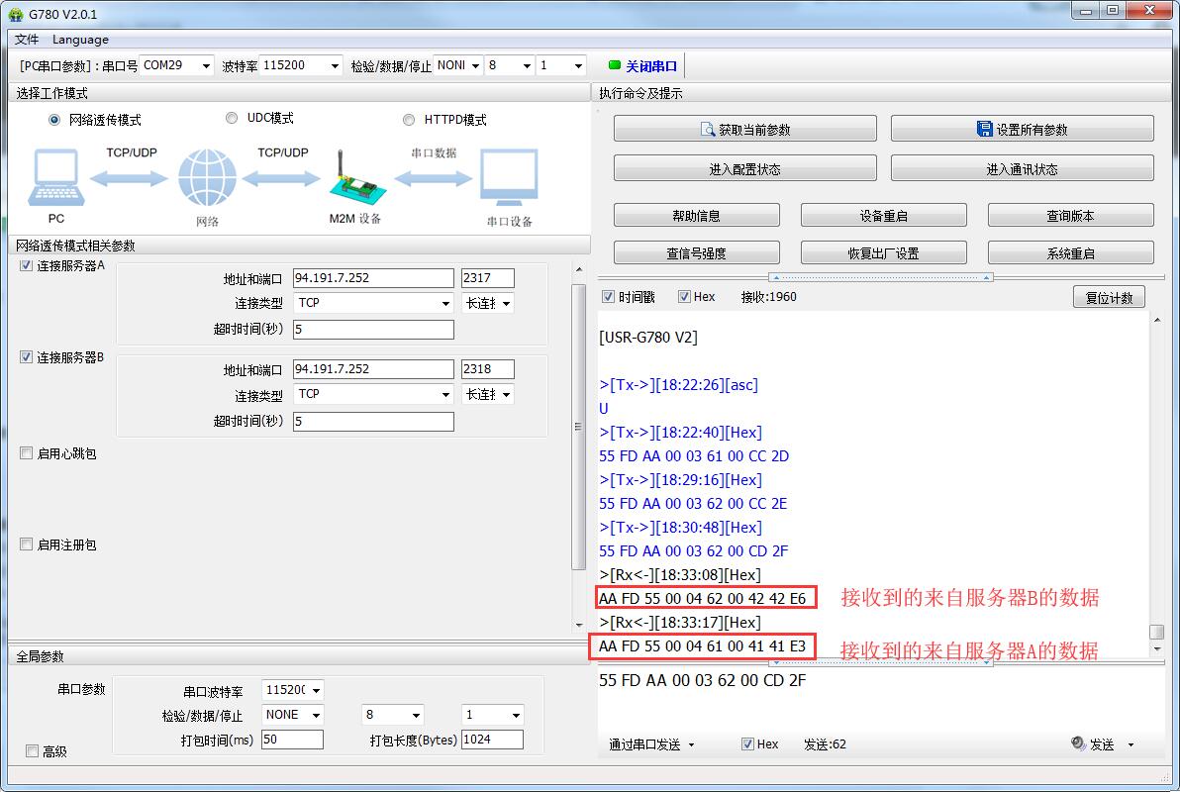Click the magnifier icon on 获取当前参数 button
1180x792 pixels.
(x=707, y=130)
